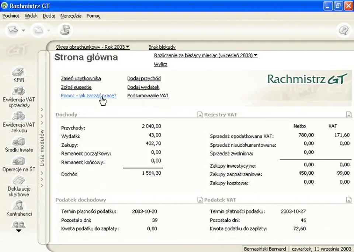Image resolution: width=354 pixels, height=252 pixels.
Task: Click Pozostało dni value 46
Action: click(x=303, y=220)
